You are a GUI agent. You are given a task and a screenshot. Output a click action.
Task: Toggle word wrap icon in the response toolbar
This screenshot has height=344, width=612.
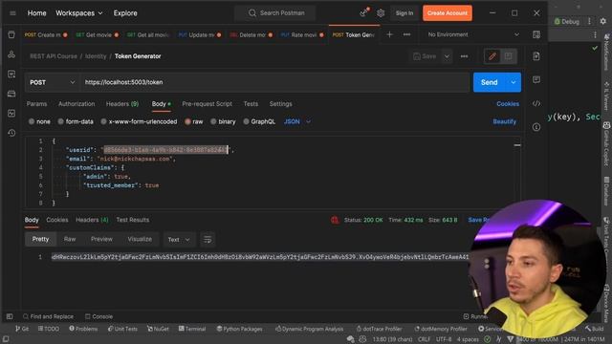tap(208, 239)
